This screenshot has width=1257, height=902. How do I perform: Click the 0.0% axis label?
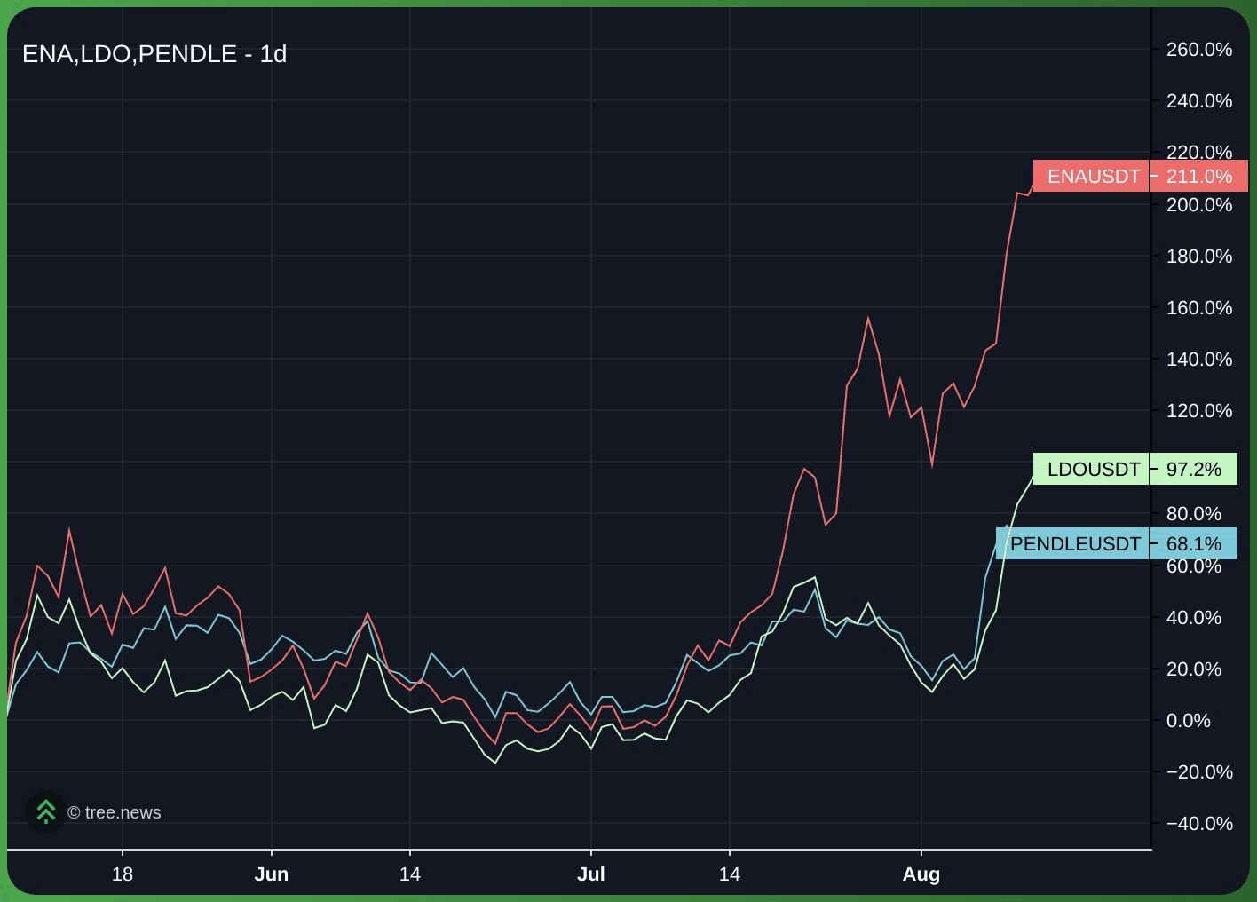point(1188,721)
